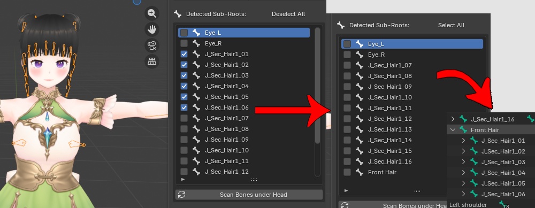
Task: Select Eye_R row in right list
Action: pyautogui.click(x=412, y=55)
